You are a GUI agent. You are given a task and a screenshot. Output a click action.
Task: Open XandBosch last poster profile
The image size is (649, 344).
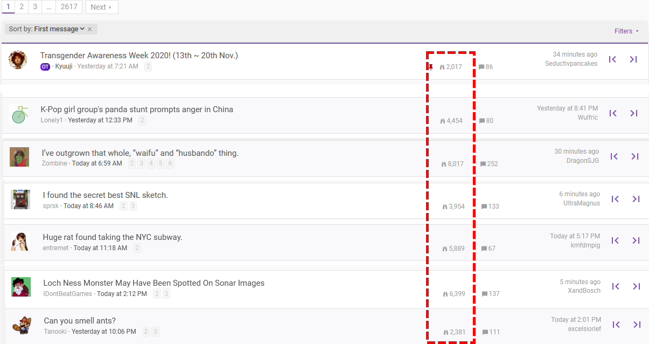[584, 291]
